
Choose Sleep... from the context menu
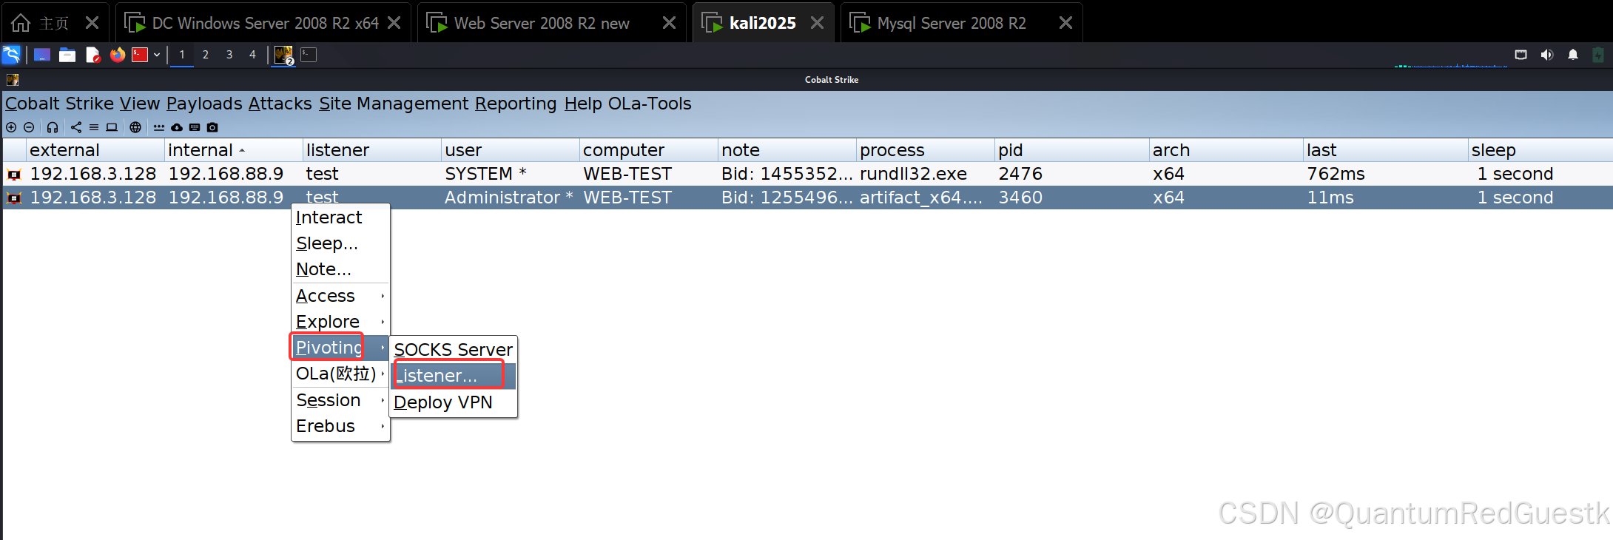[x=340, y=243]
